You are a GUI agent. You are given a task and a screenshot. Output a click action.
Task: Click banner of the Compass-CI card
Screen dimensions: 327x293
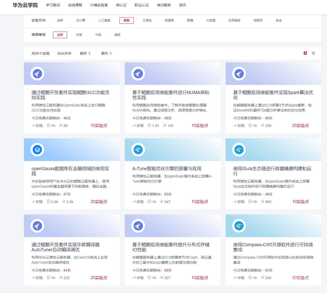pyautogui.click(x=274, y=226)
